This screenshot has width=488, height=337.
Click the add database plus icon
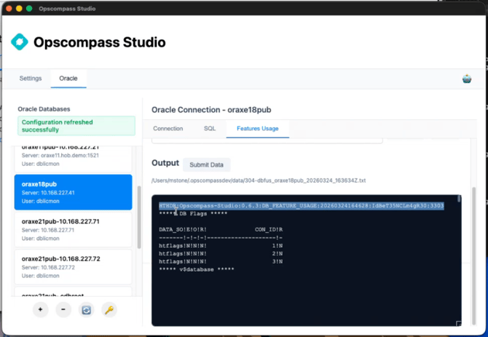click(x=40, y=310)
